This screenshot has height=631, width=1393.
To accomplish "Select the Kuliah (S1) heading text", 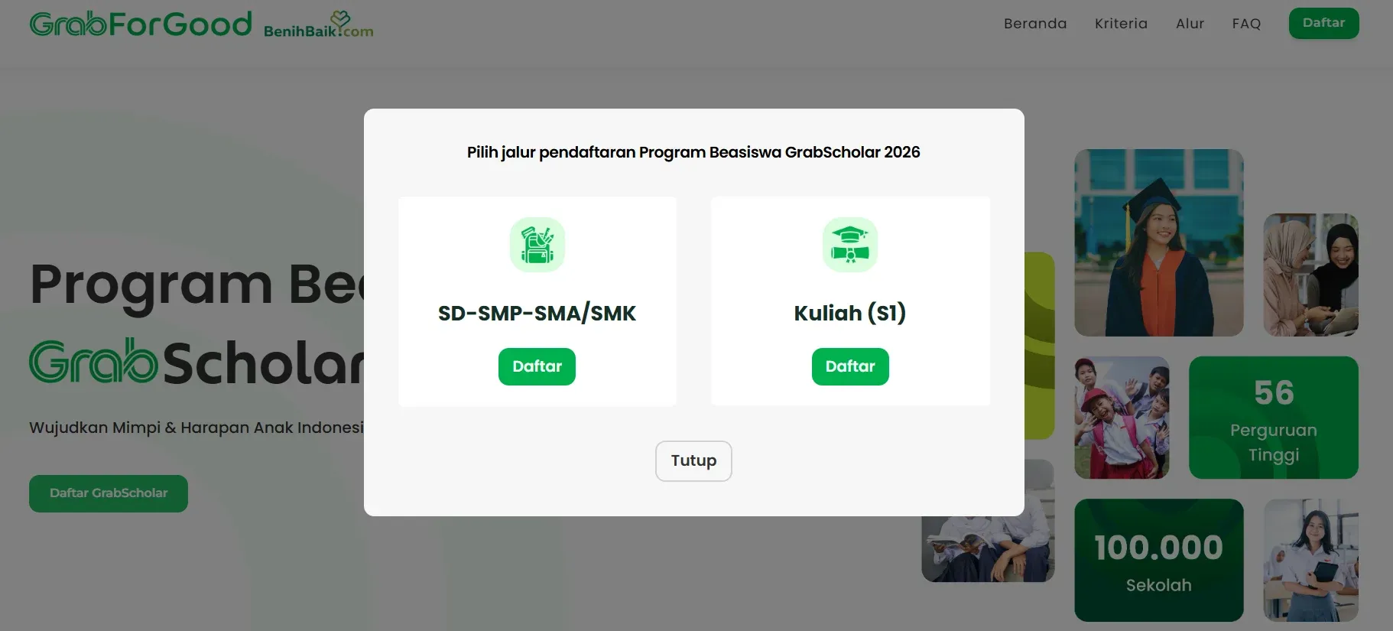I will pos(850,313).
